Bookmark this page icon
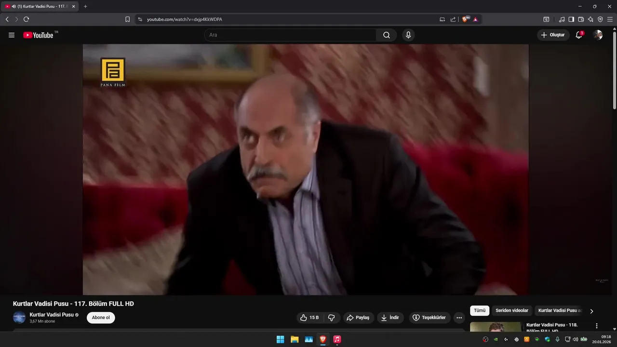 click(127, 19)
